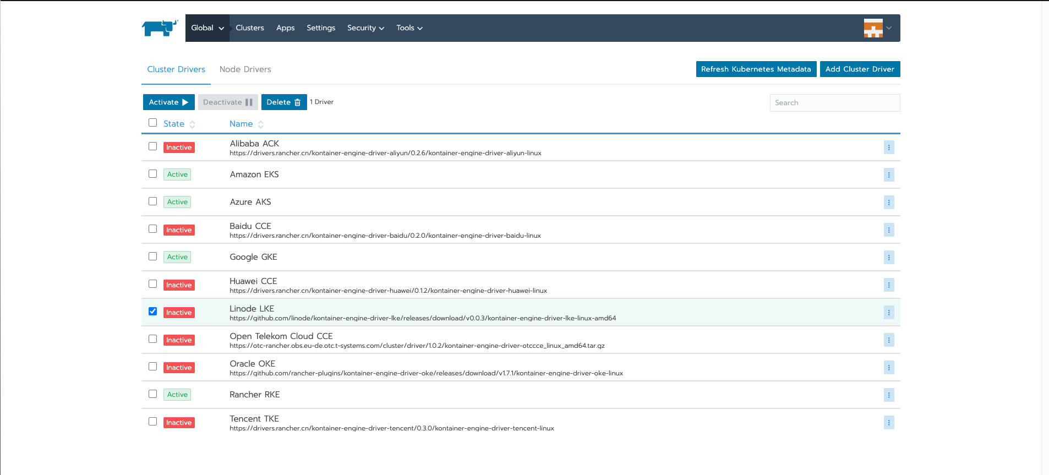The image size is (1049, 475).
Task: Open the action menu for Amazon EKS
Action: pyautogui.click(x=888, y=175)
